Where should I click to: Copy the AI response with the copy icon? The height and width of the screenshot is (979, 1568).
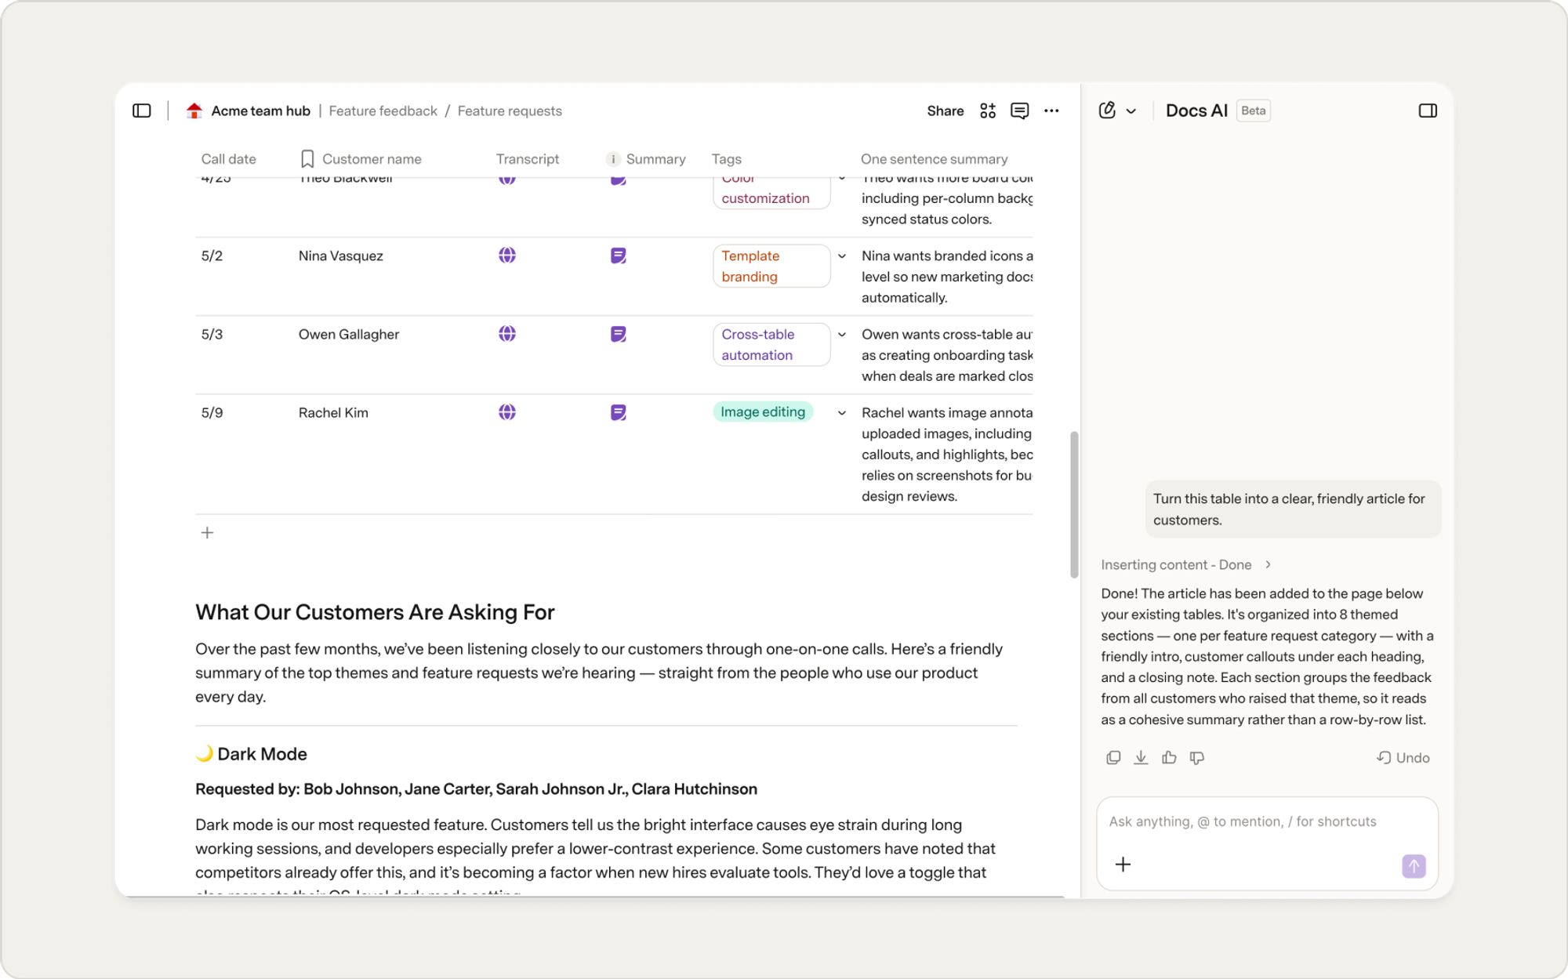pyautogui.click(x=1113, y=757)
